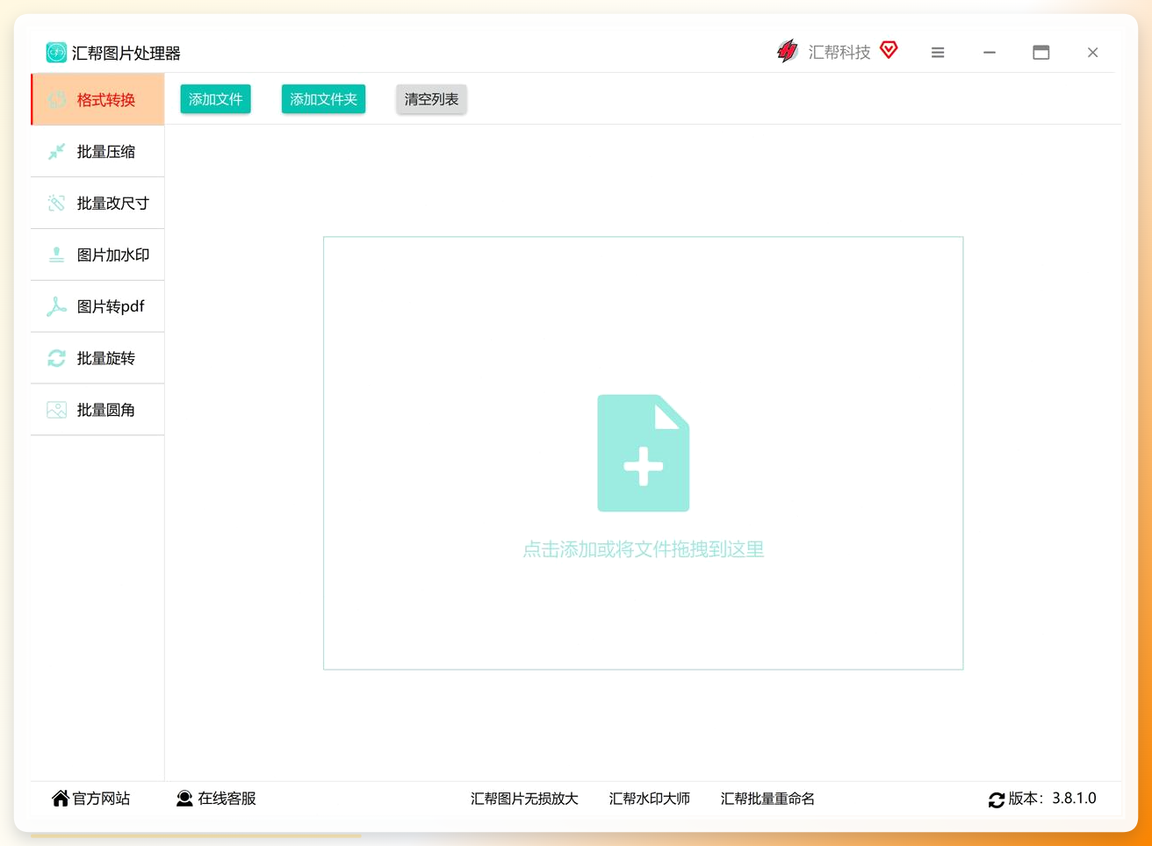This screenshot has height=846, width=1152.
Task: Click 点击添加或将文件拖拽到这里 text
Action: (644, 549)
